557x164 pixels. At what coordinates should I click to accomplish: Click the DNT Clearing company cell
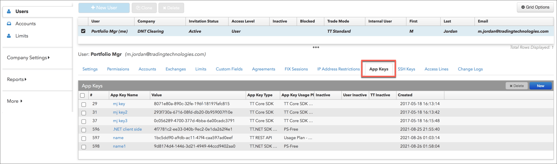151,31
